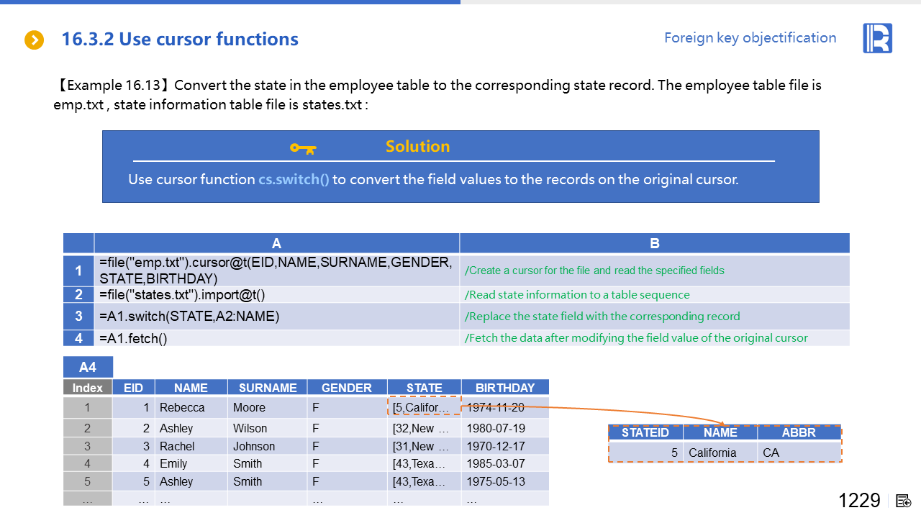Select column A header of code grid

[276, 243]
